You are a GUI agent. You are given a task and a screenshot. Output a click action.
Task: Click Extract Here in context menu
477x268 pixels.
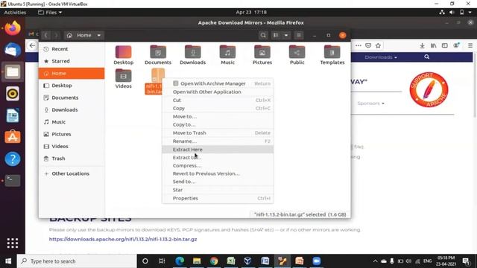tap(218, 149)
